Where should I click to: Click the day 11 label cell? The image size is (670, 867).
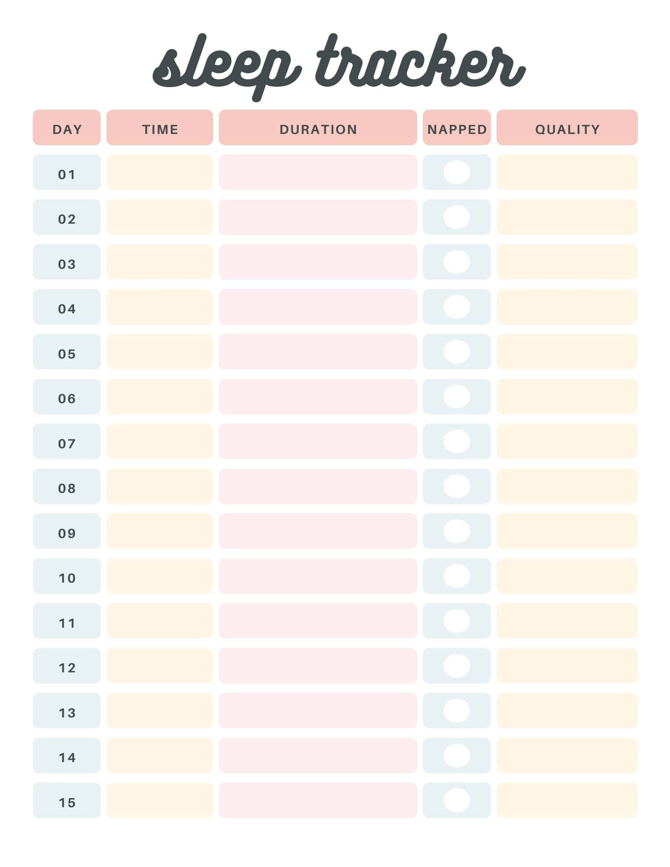tap(67, 621)
